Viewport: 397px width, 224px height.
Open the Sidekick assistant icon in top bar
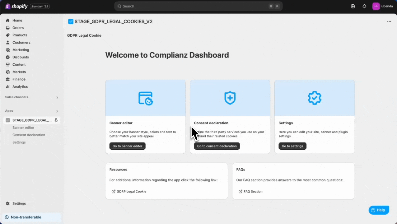click(x=353, y=6)
